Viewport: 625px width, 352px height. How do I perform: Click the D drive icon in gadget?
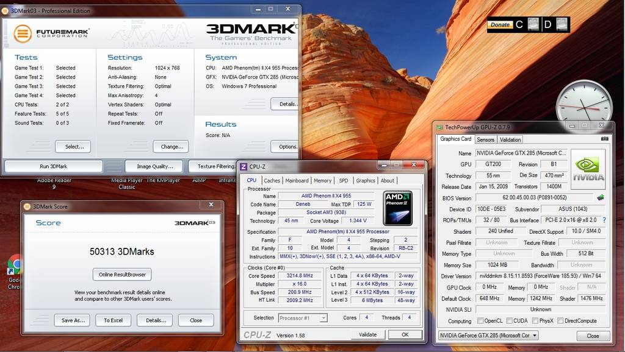[562, 24]
